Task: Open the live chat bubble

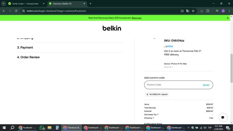Action: 223,117
